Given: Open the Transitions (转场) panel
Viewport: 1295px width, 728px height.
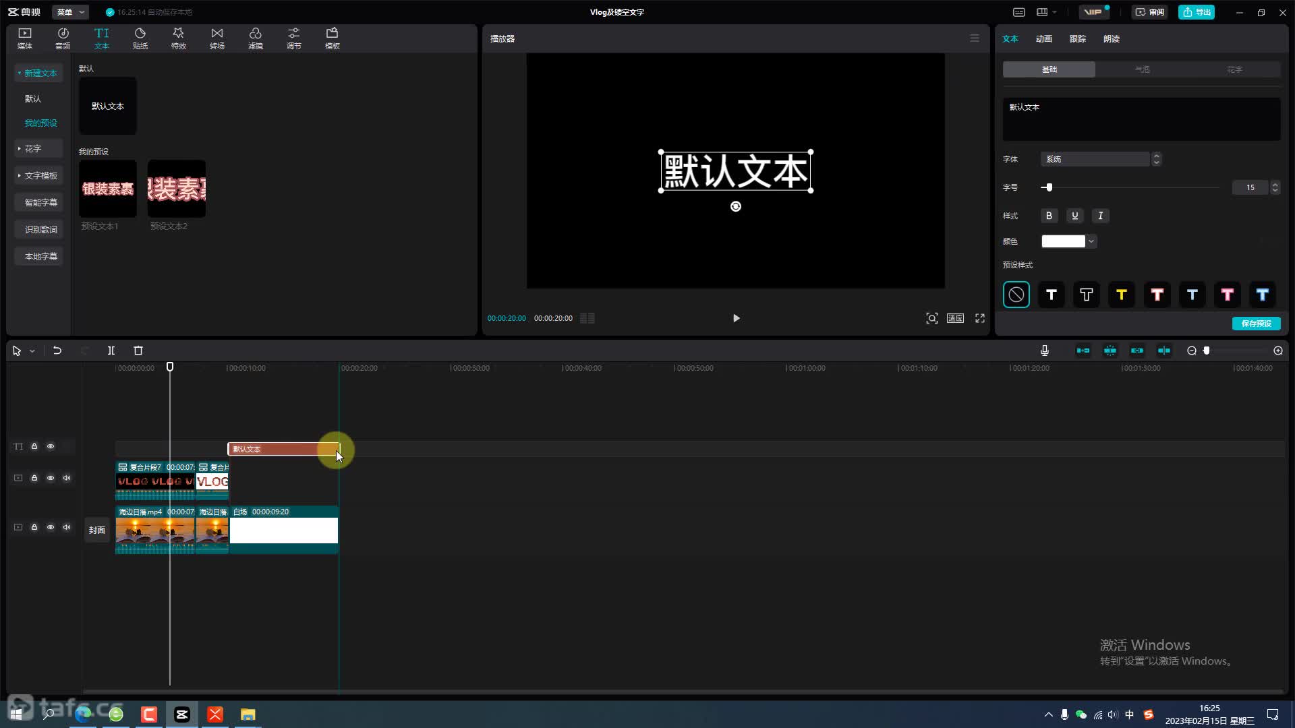Looking at the screenshot, I should pyautogui.click(x=217, y=38).
